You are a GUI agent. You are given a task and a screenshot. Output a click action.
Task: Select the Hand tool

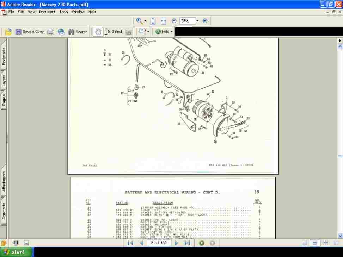coord(98,31)
